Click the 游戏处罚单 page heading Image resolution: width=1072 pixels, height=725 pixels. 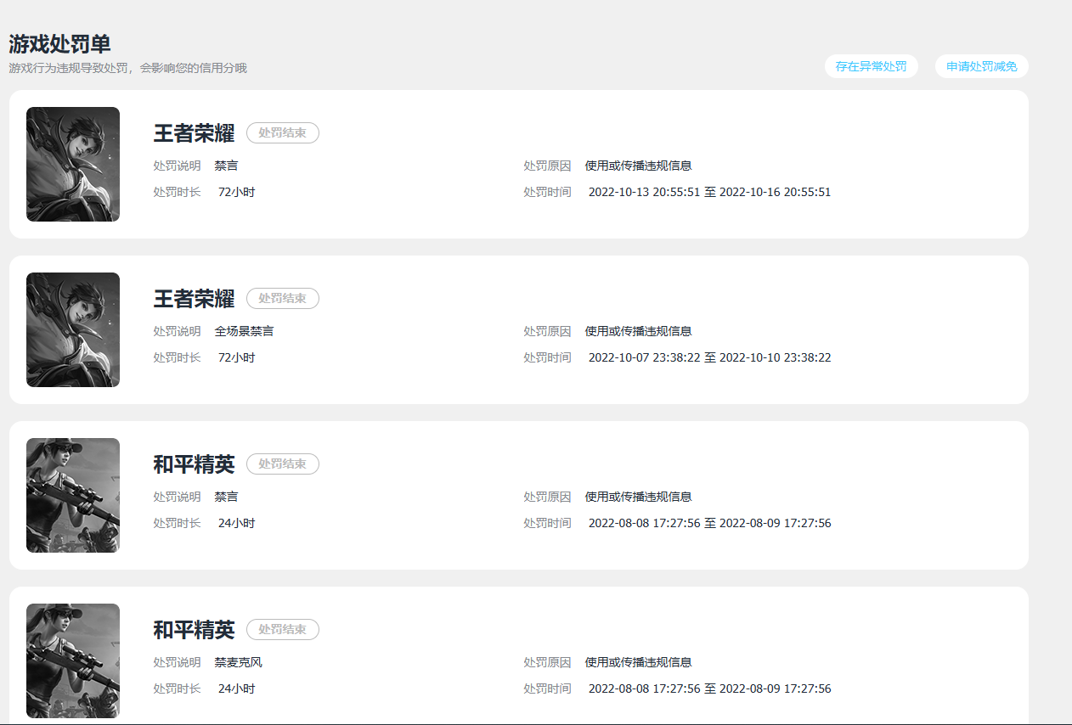point(59,44)
